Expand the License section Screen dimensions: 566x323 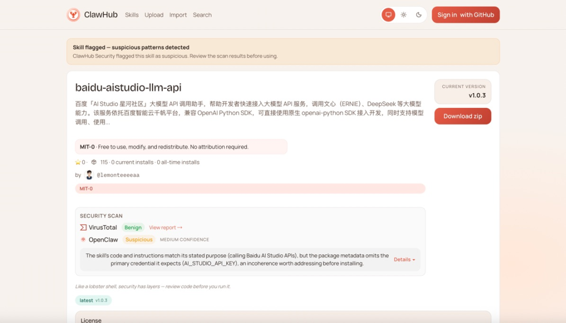click(91, 319)
